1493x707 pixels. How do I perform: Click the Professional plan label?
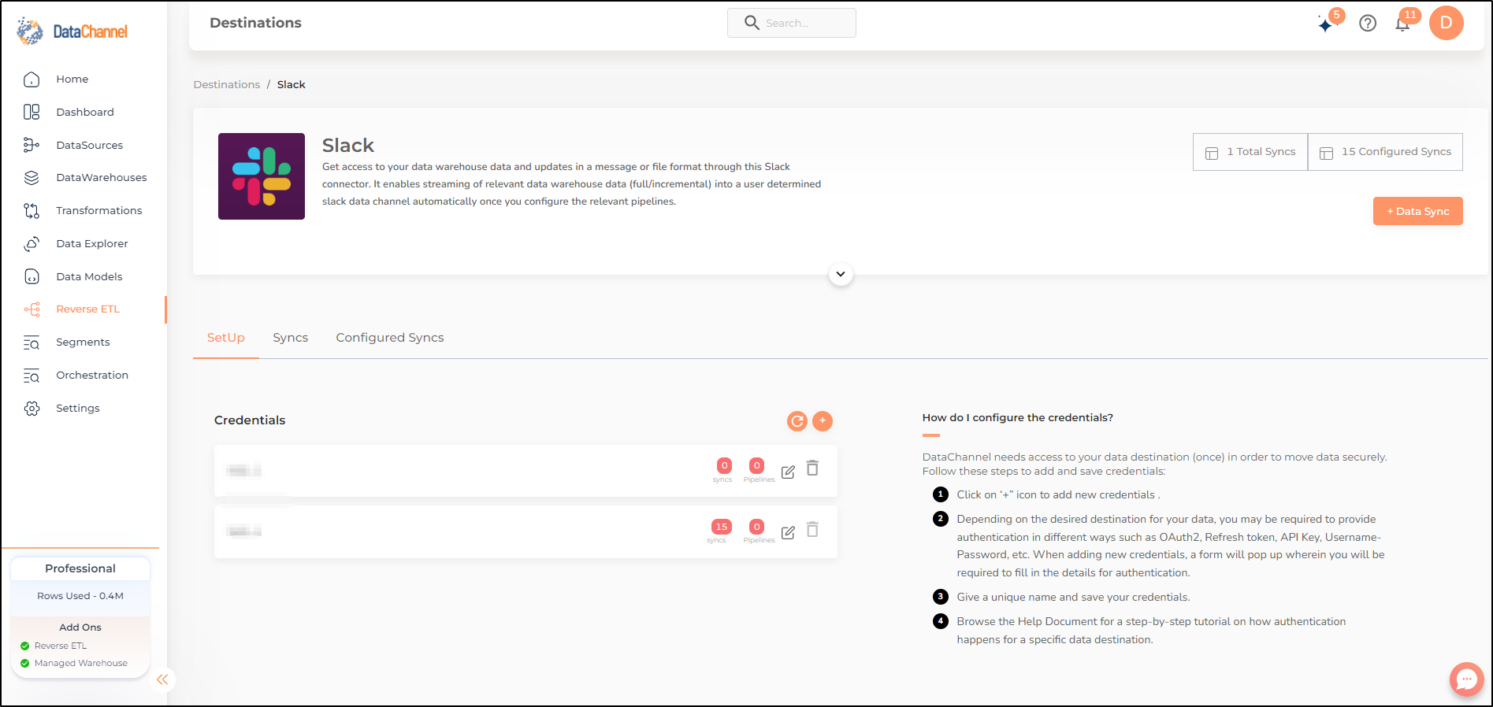pyautogui.click(x=80, y=568)
